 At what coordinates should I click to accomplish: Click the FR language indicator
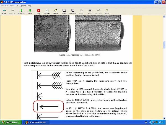[x=146, y=122]
